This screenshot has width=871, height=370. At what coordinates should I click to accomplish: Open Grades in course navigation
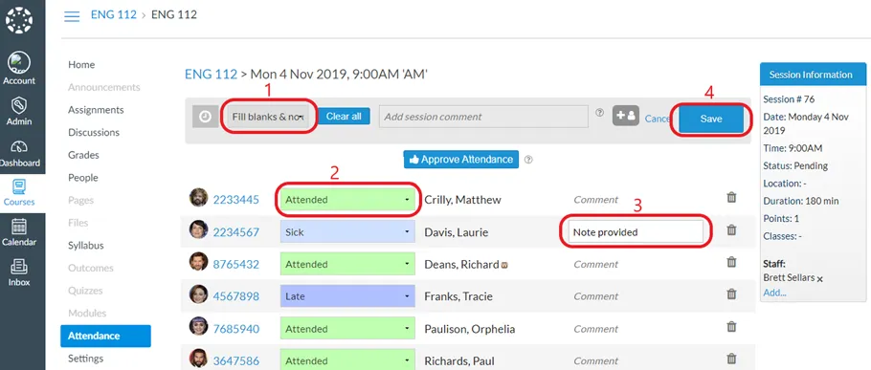[83, 155]
